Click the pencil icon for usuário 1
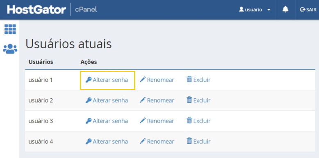319x158 pixels. pyautogui.click(x=143, y=79)
